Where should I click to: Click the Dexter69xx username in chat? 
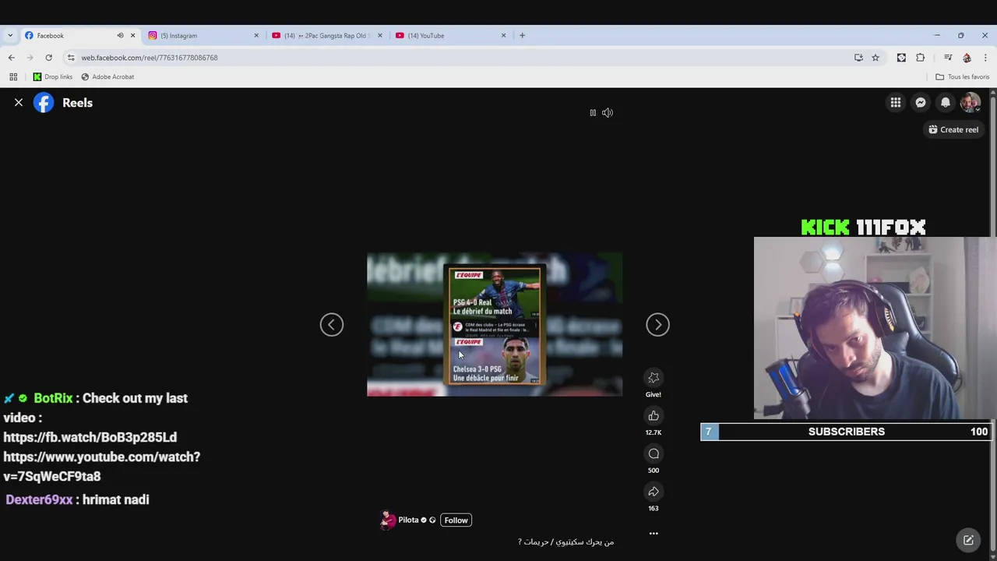[x=39, y=499]
